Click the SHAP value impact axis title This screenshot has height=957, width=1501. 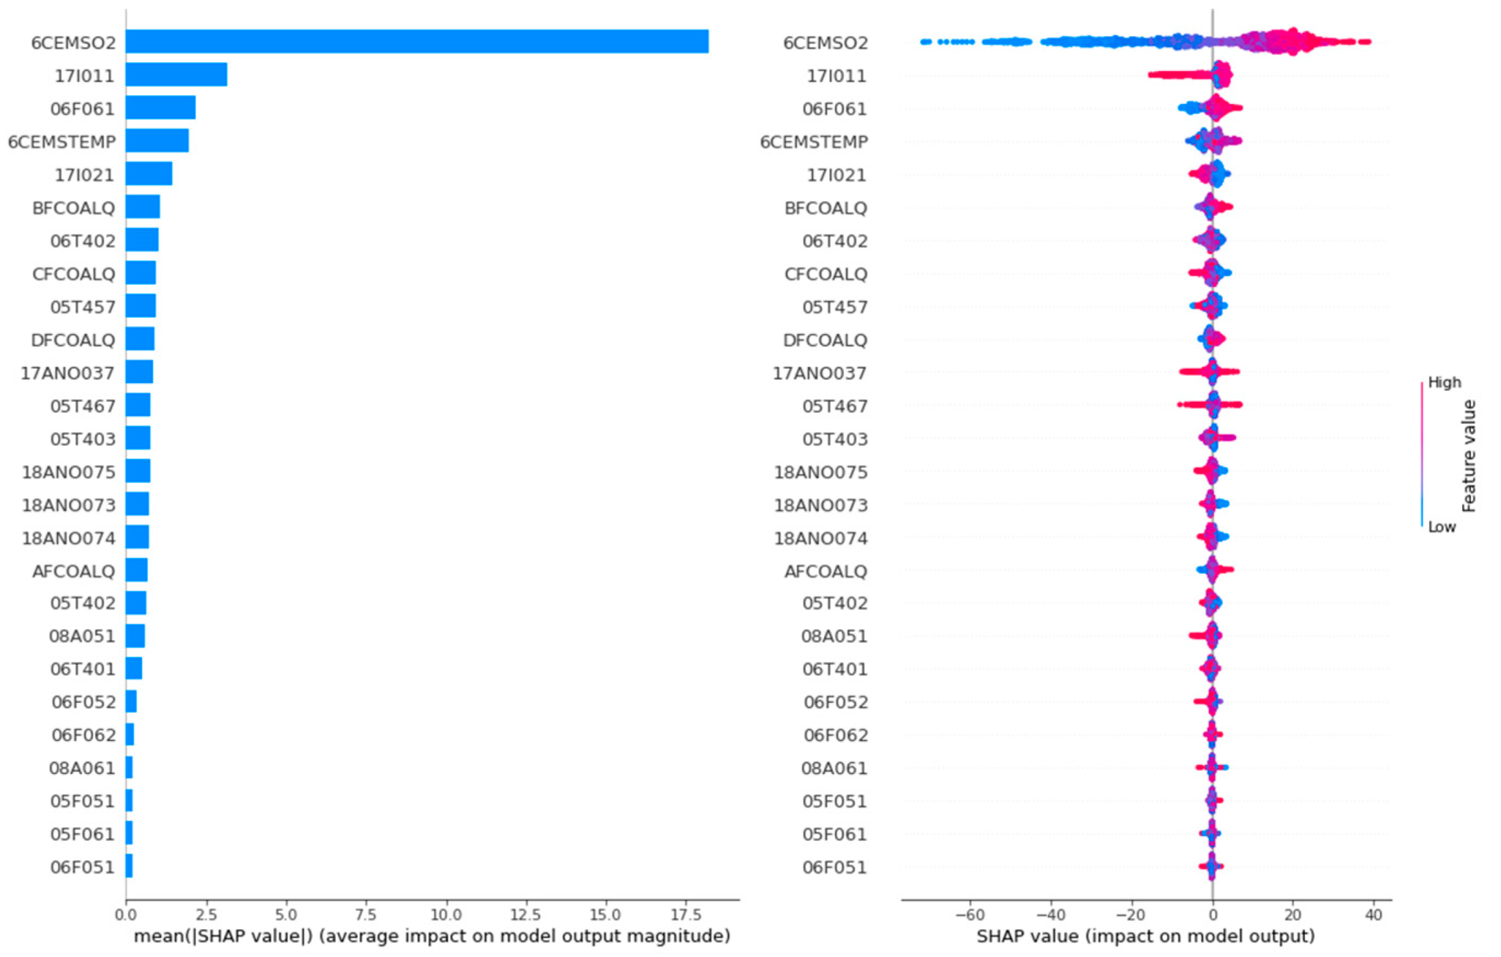[x=1145, y=936]
